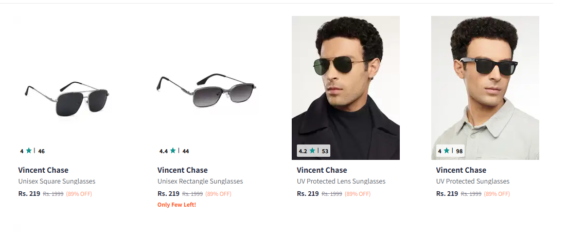Click the Rs. 219 price under UV Protected Sunglasses
The height and width of the screenshot is (237, 584).
(x=447, y=194)
